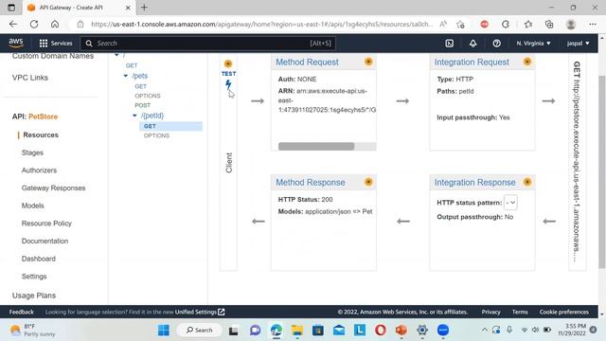This screenshot has height=341, width=606.
Task: Open the Services grid menu
Action: pos(56,44)
